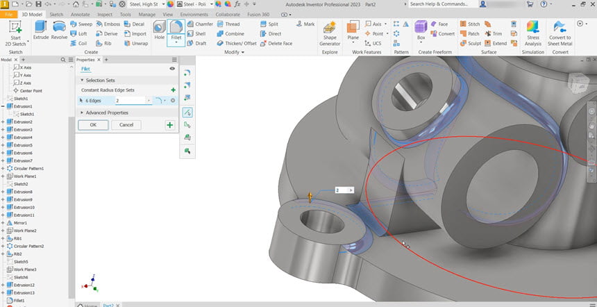Screen dimensions: 597x307
Task: Click the Split tool
Action: pyautogui.click(x=269, y=24)
